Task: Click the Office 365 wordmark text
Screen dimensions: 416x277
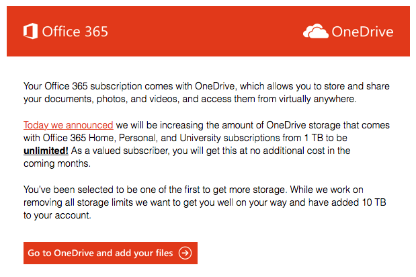Action: pyautogui.click(x=75, y=32)
